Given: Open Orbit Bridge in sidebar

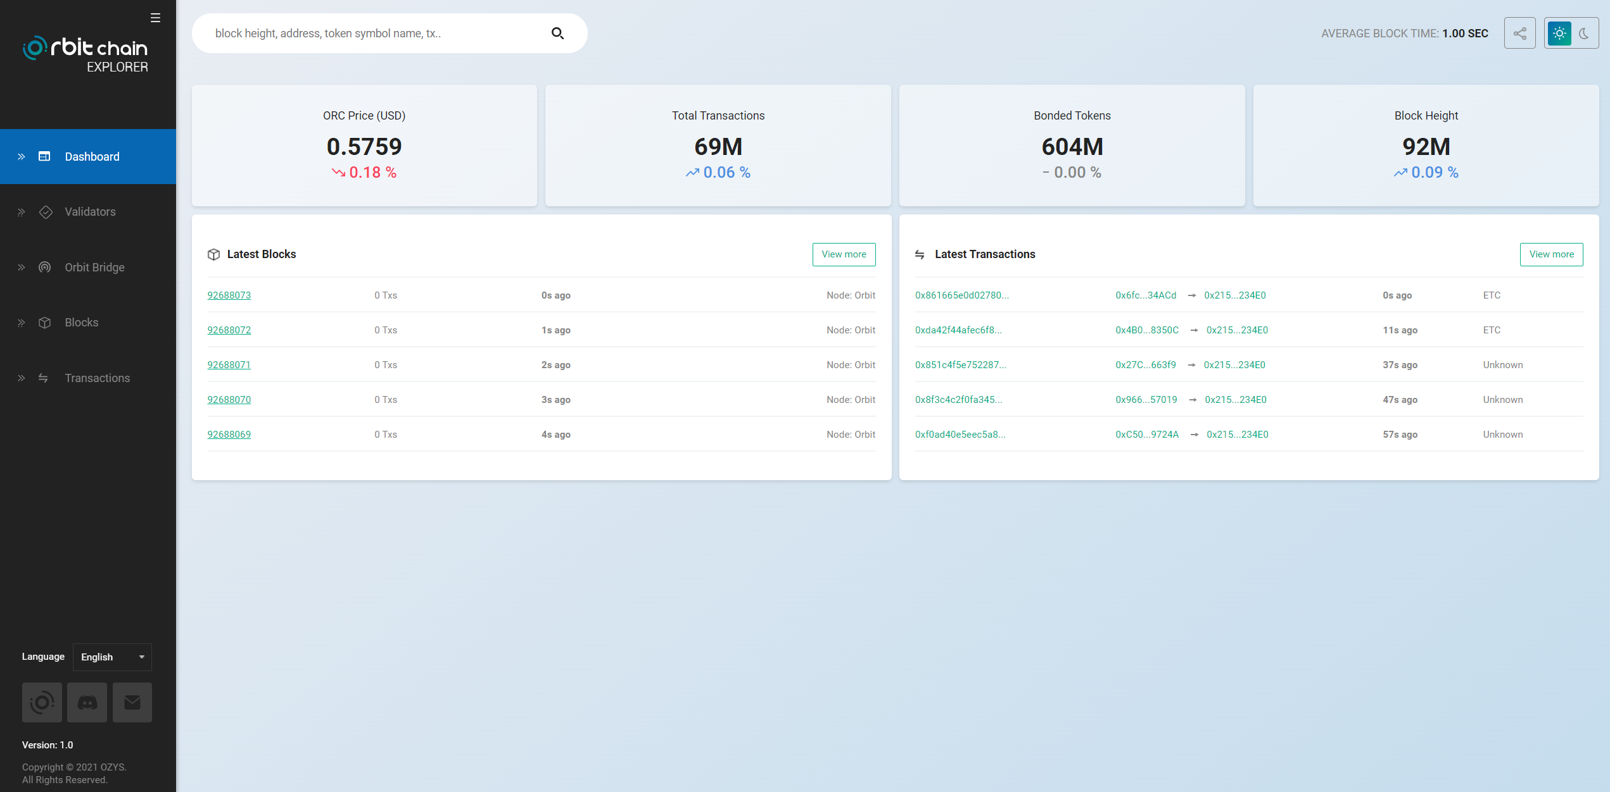Looking at the screenshot, I should [88, 267].
